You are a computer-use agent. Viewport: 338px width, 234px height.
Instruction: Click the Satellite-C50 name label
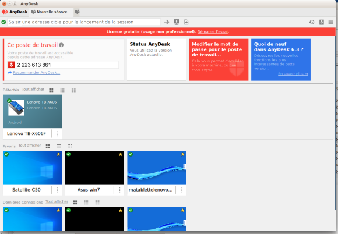tap(26, 190)
